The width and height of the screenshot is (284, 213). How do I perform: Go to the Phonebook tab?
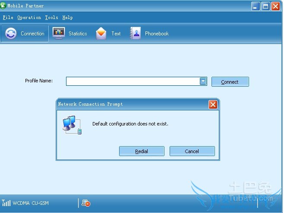tap(149, 34)
